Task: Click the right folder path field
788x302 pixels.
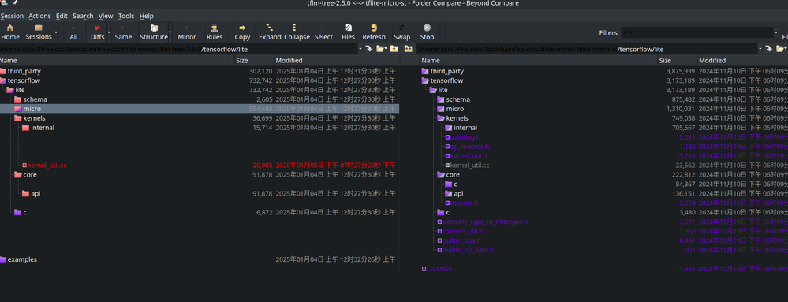Action: [588, 49]
